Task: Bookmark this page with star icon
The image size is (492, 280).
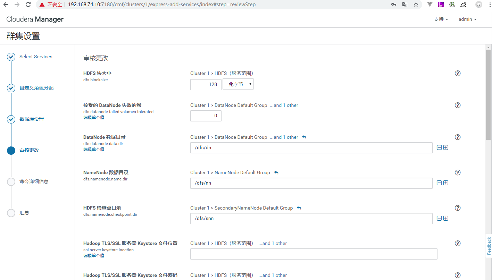Action: pyautogui.click(x=416, y=5)
